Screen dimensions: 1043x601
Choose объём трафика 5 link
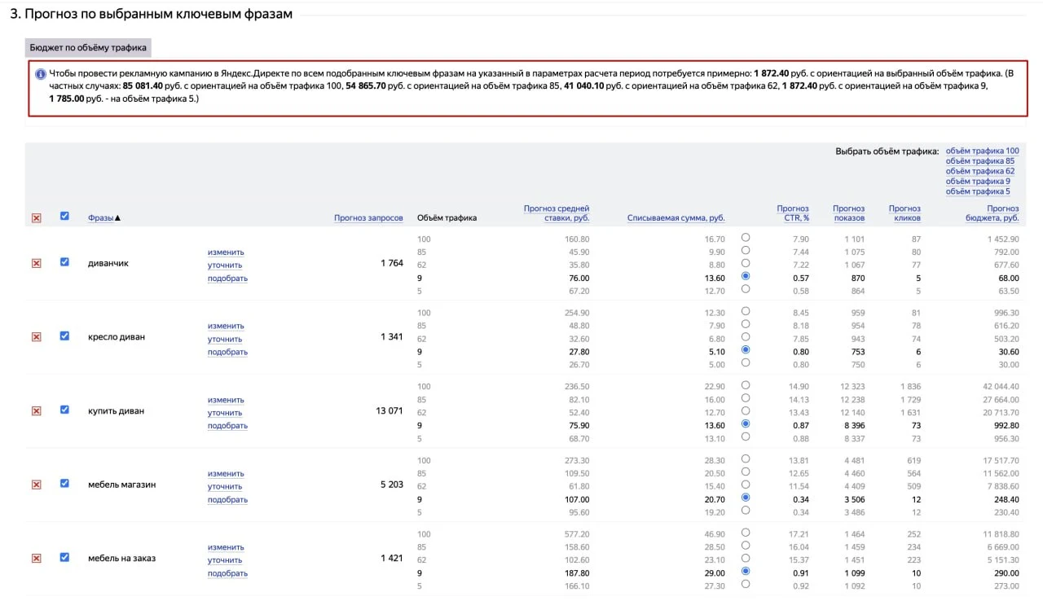[978, 191]
